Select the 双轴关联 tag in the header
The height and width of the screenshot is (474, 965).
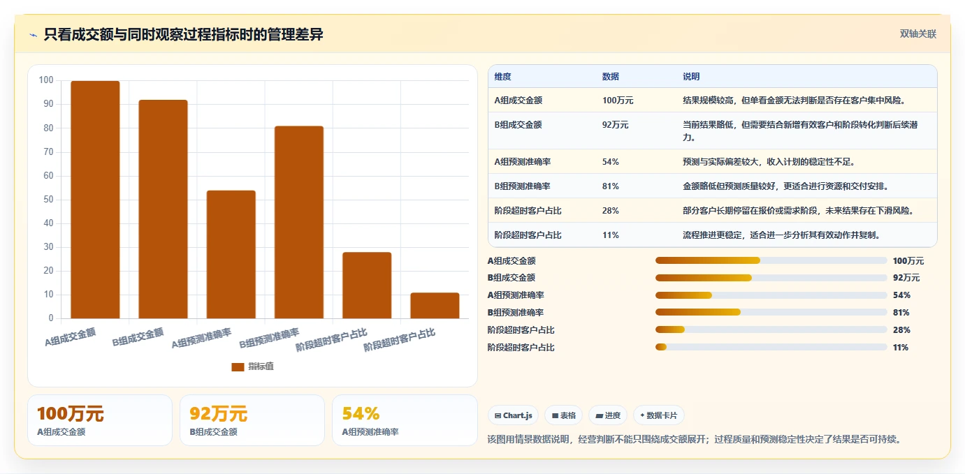click(917, 34)
